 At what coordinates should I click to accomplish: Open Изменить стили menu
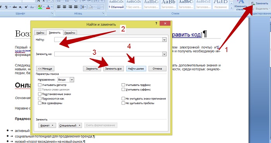(240, 5)
